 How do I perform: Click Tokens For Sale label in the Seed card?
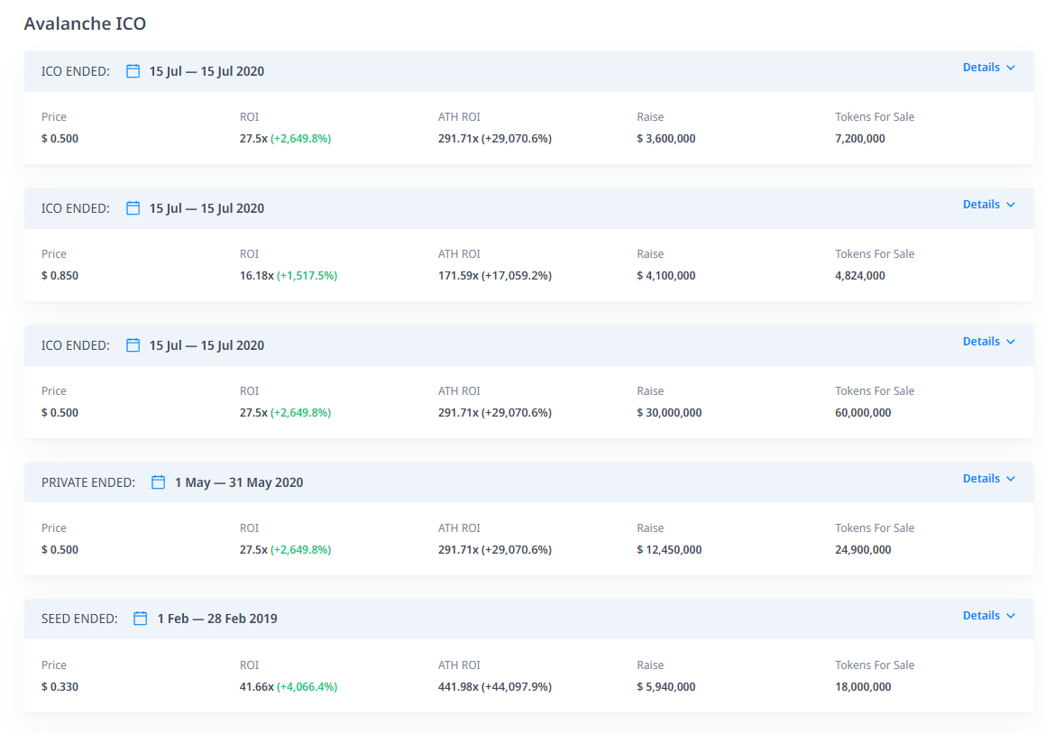[875, 665]
